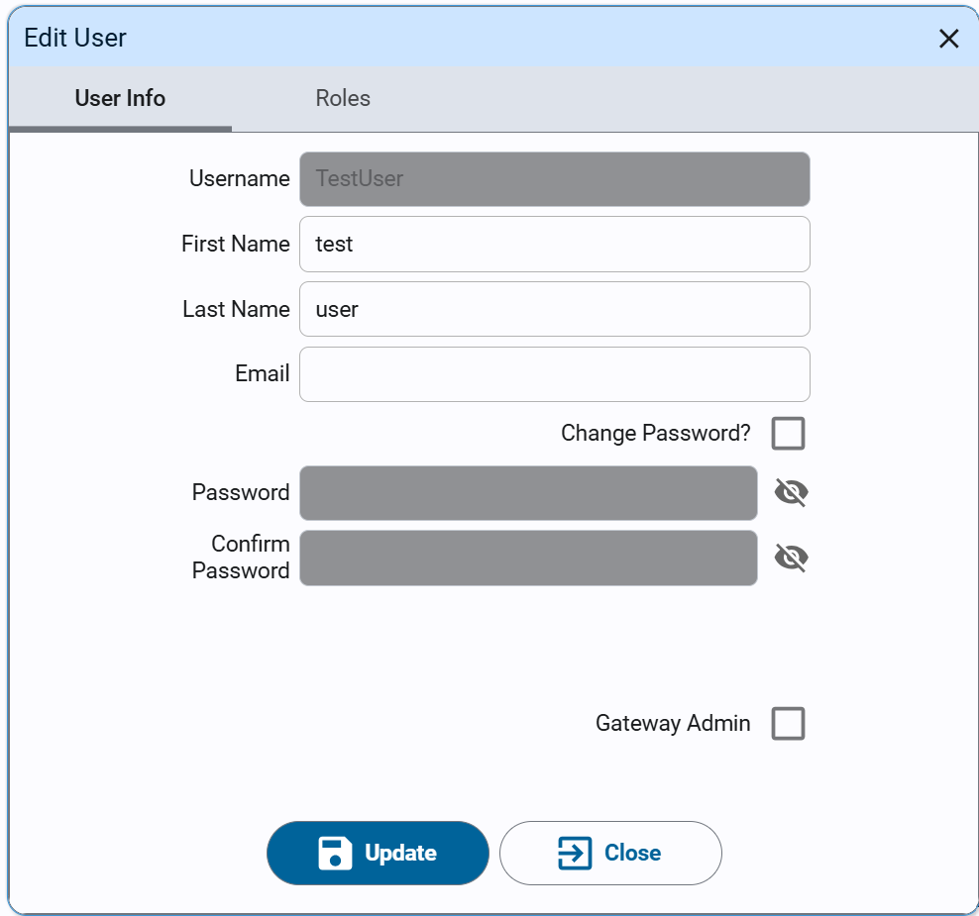
Task: Switch to the Roles tab
Action: [343, 99]
